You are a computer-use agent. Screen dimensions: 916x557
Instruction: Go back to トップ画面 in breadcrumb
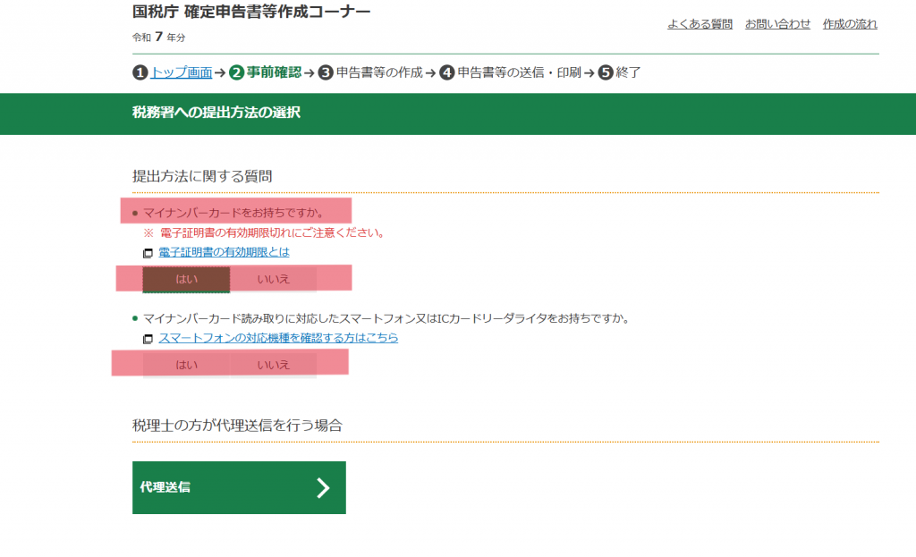pyautogui.click(x=182, y=72)
